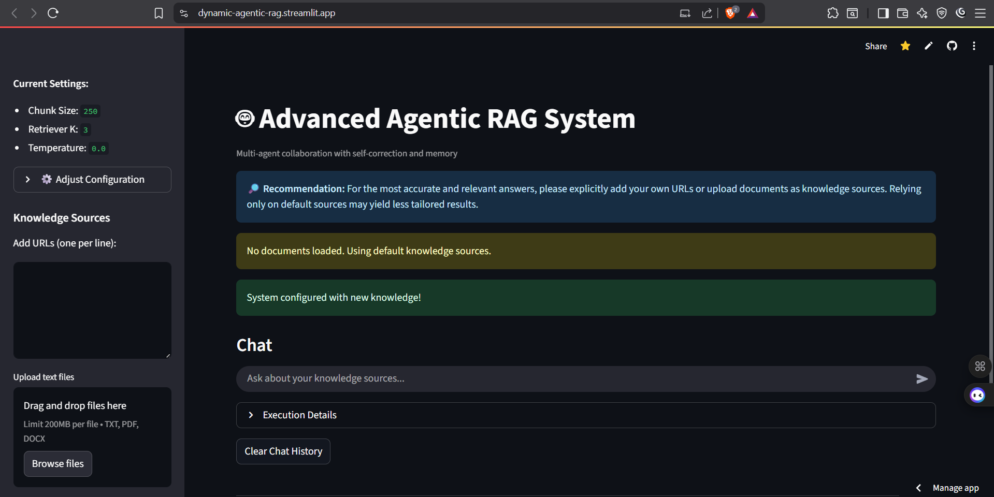994x497 pixels.
Task: Click the floating grid apps icon
Action: pos(980,366)
